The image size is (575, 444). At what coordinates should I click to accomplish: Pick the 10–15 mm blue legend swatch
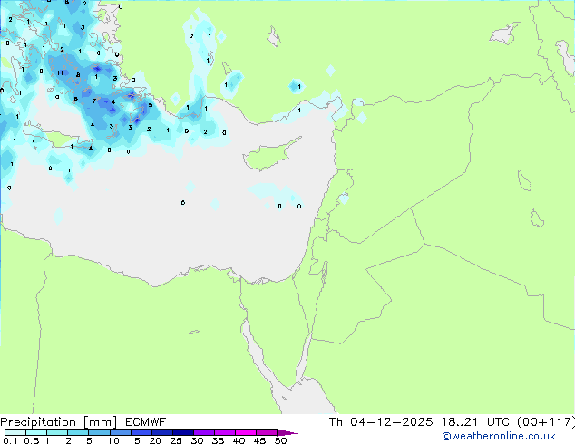(x=120, y=432)
